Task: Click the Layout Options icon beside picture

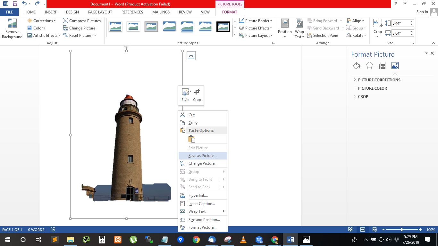Action: pos(191,56)
